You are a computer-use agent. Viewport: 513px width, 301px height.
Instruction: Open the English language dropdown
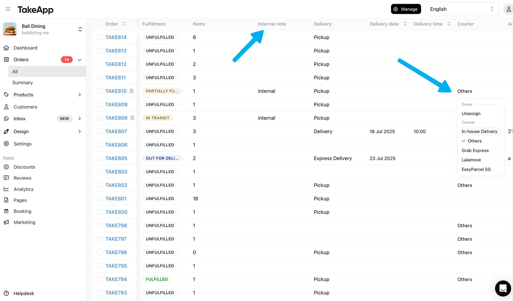click(x=462, y=9)
